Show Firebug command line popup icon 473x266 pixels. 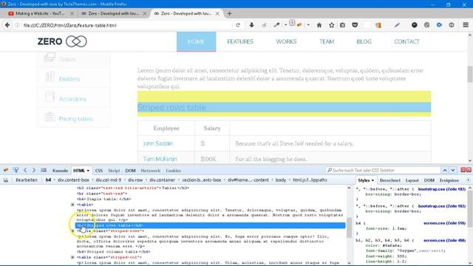44,171
